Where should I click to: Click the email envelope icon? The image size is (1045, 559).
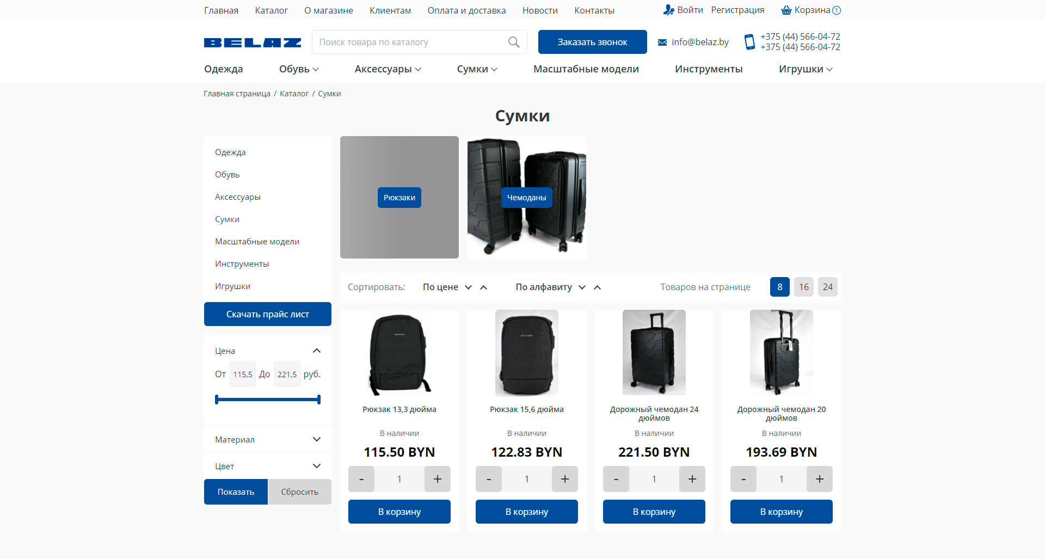point(662,42)
